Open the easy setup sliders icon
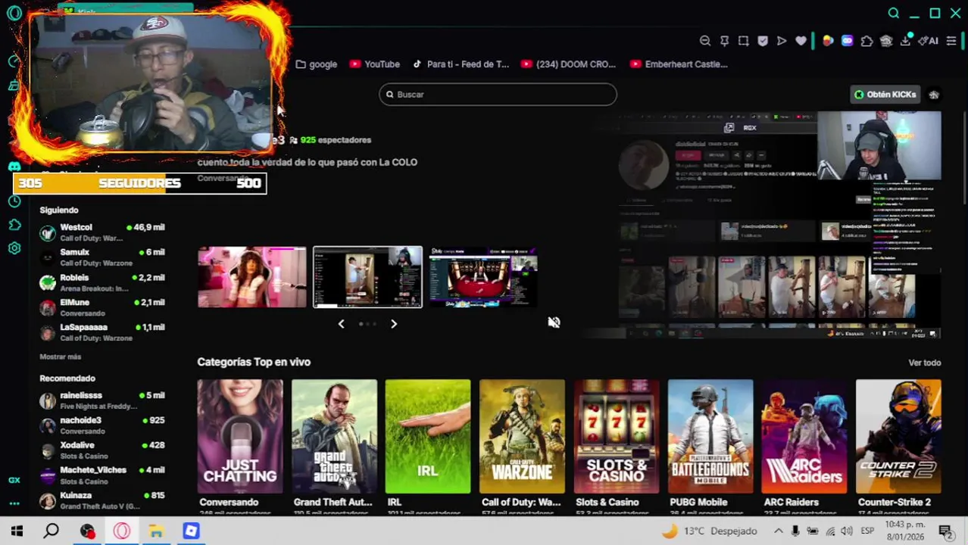This screenshot has width=968, height=545. click(951, 41)
